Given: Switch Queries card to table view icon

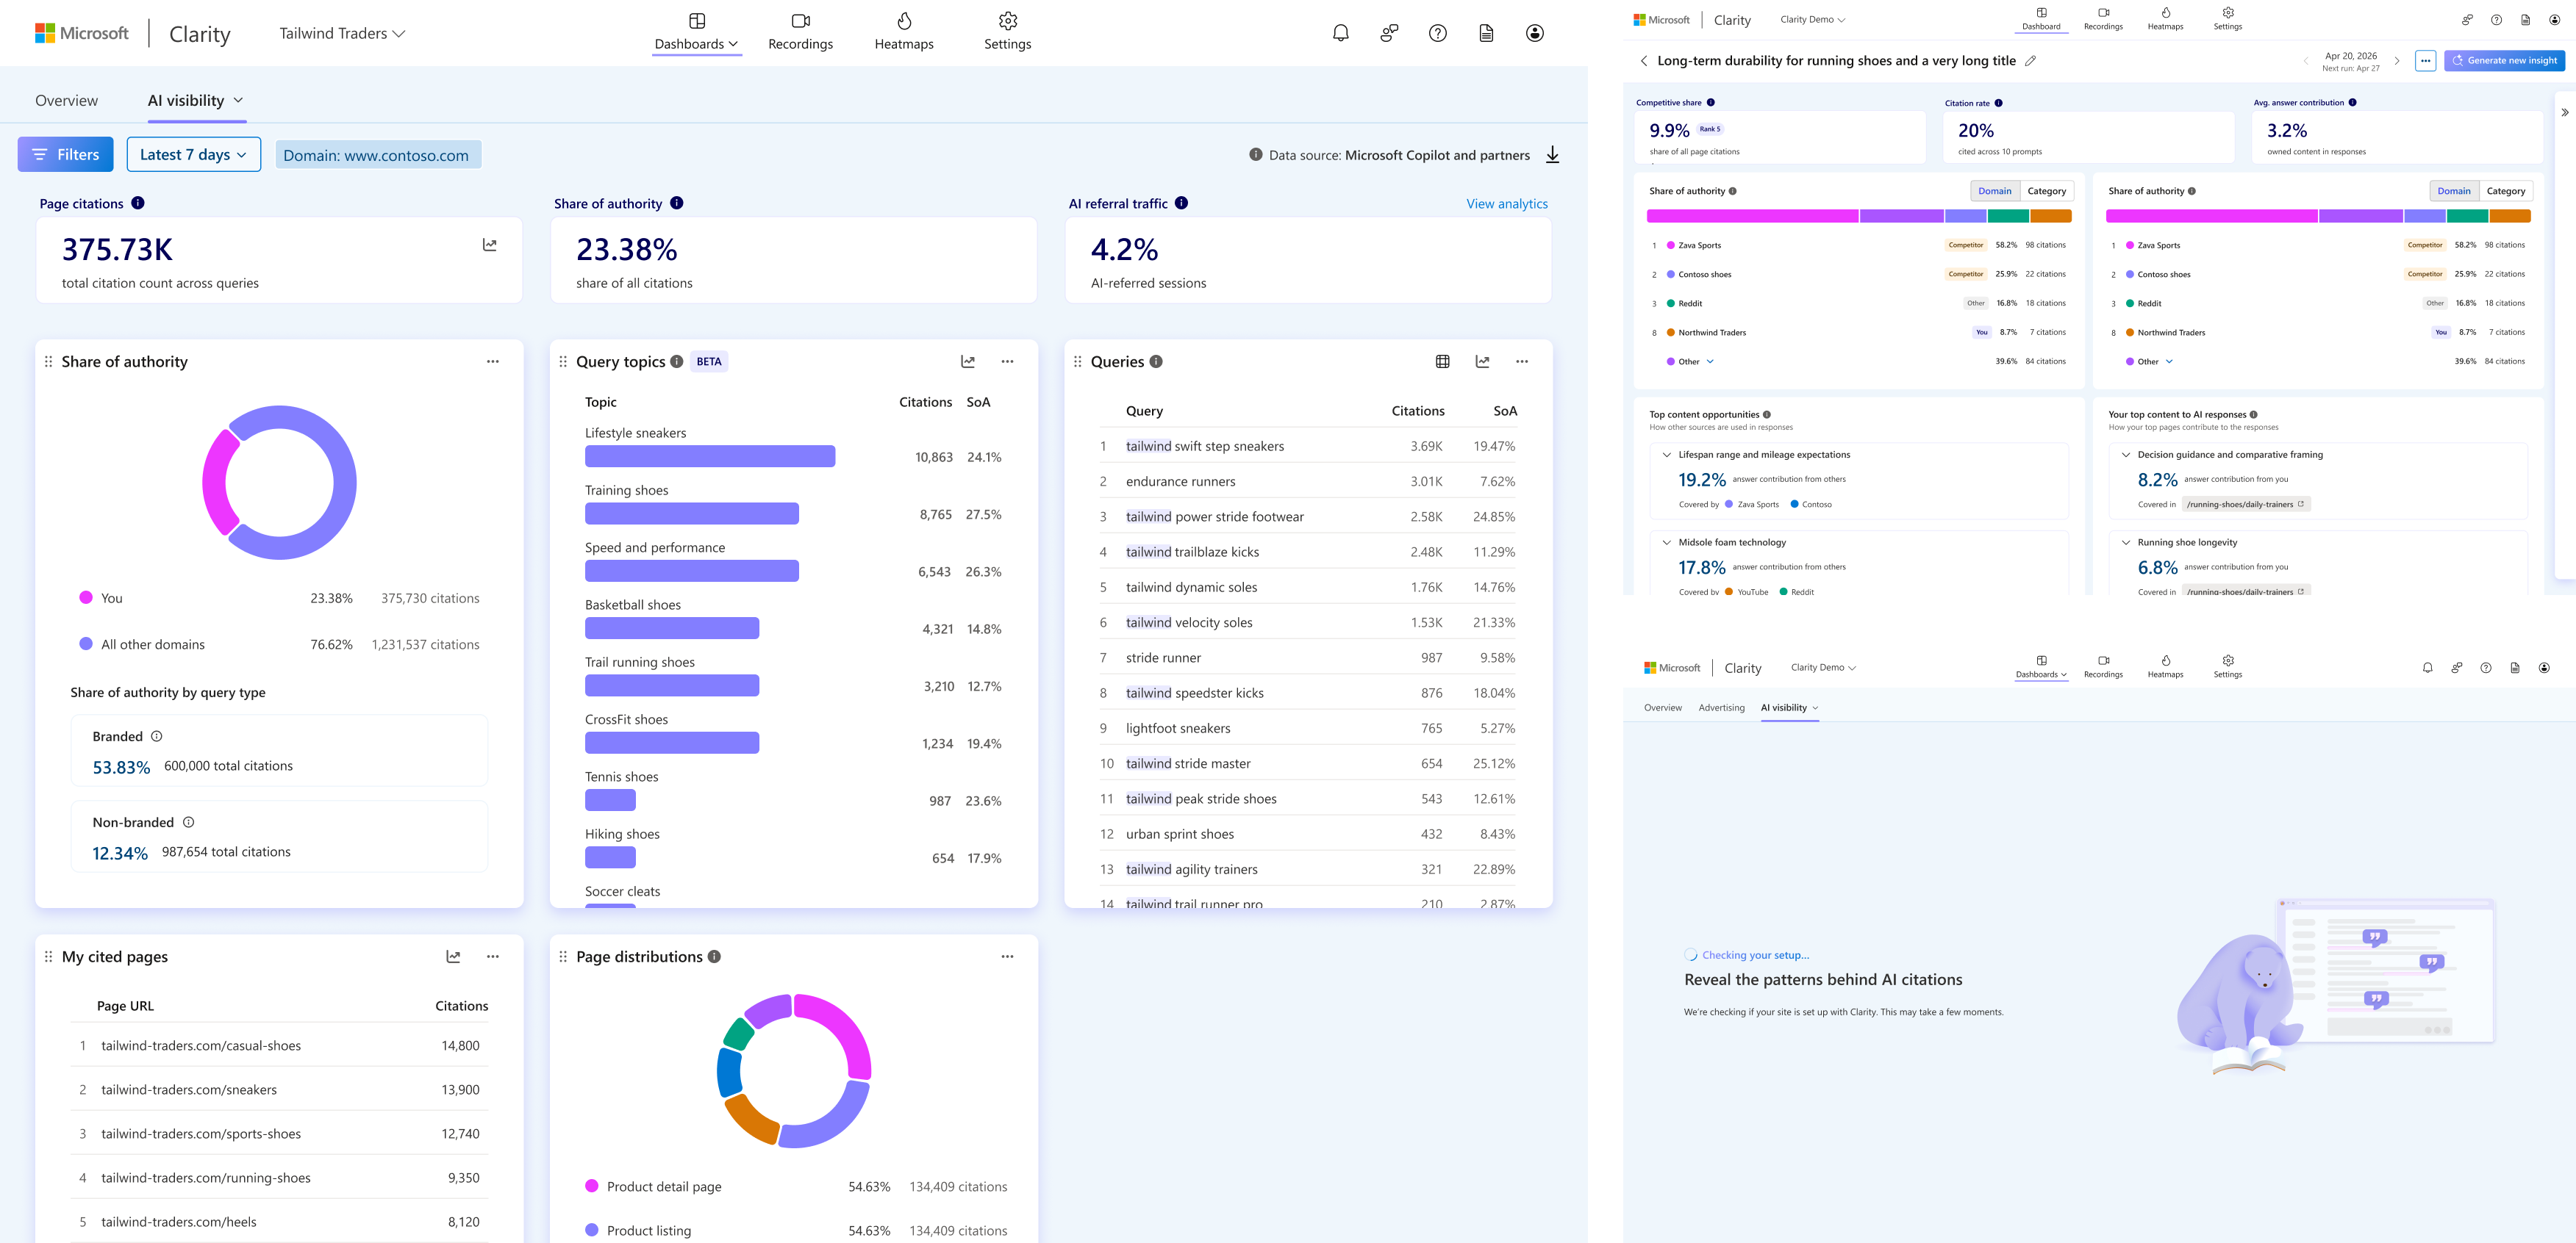Looking at the screenshot, I should (1442, 361).
